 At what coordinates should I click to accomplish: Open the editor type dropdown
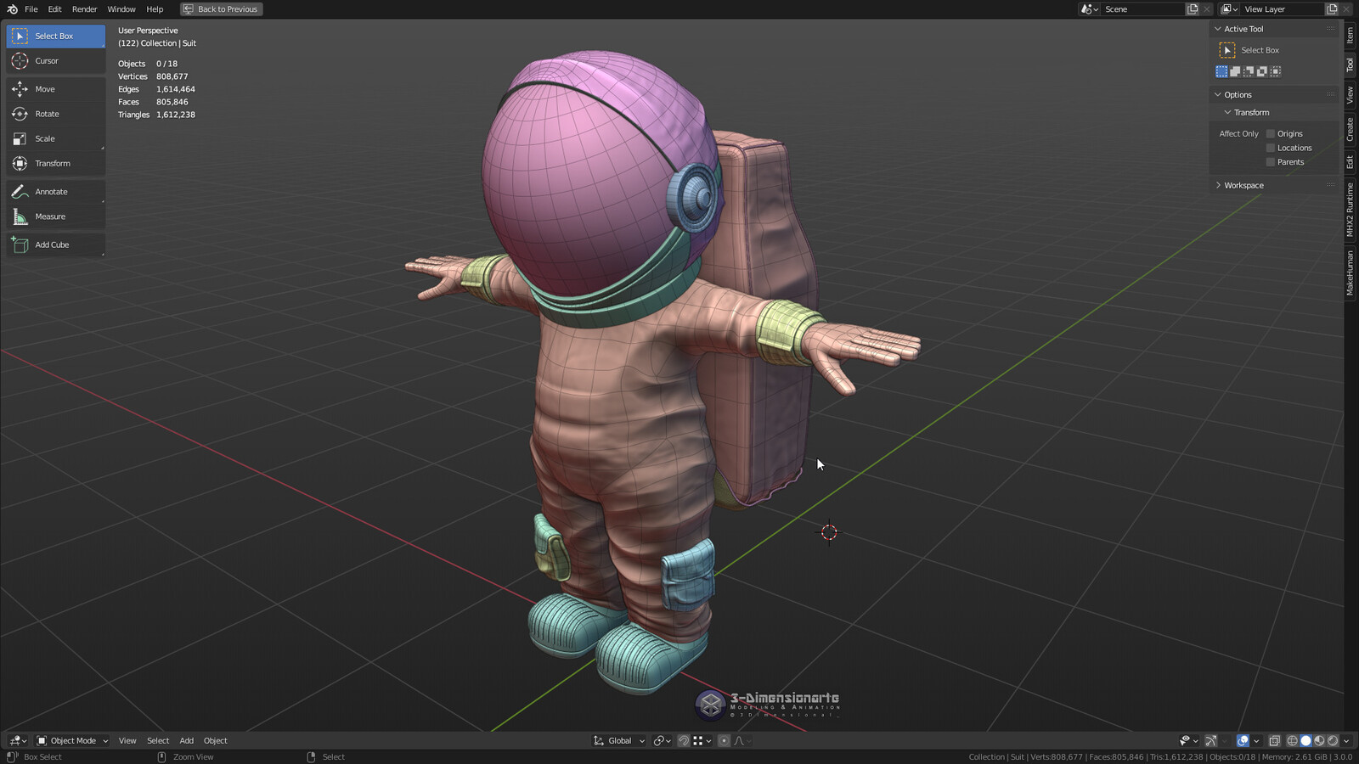click(18, 741)
